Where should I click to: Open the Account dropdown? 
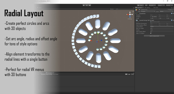pyautogui.click(x=152, y=5)
